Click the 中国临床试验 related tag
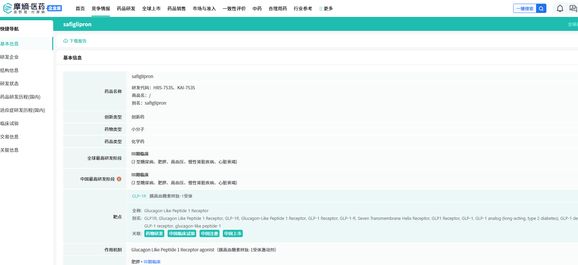 click(182, 233)
